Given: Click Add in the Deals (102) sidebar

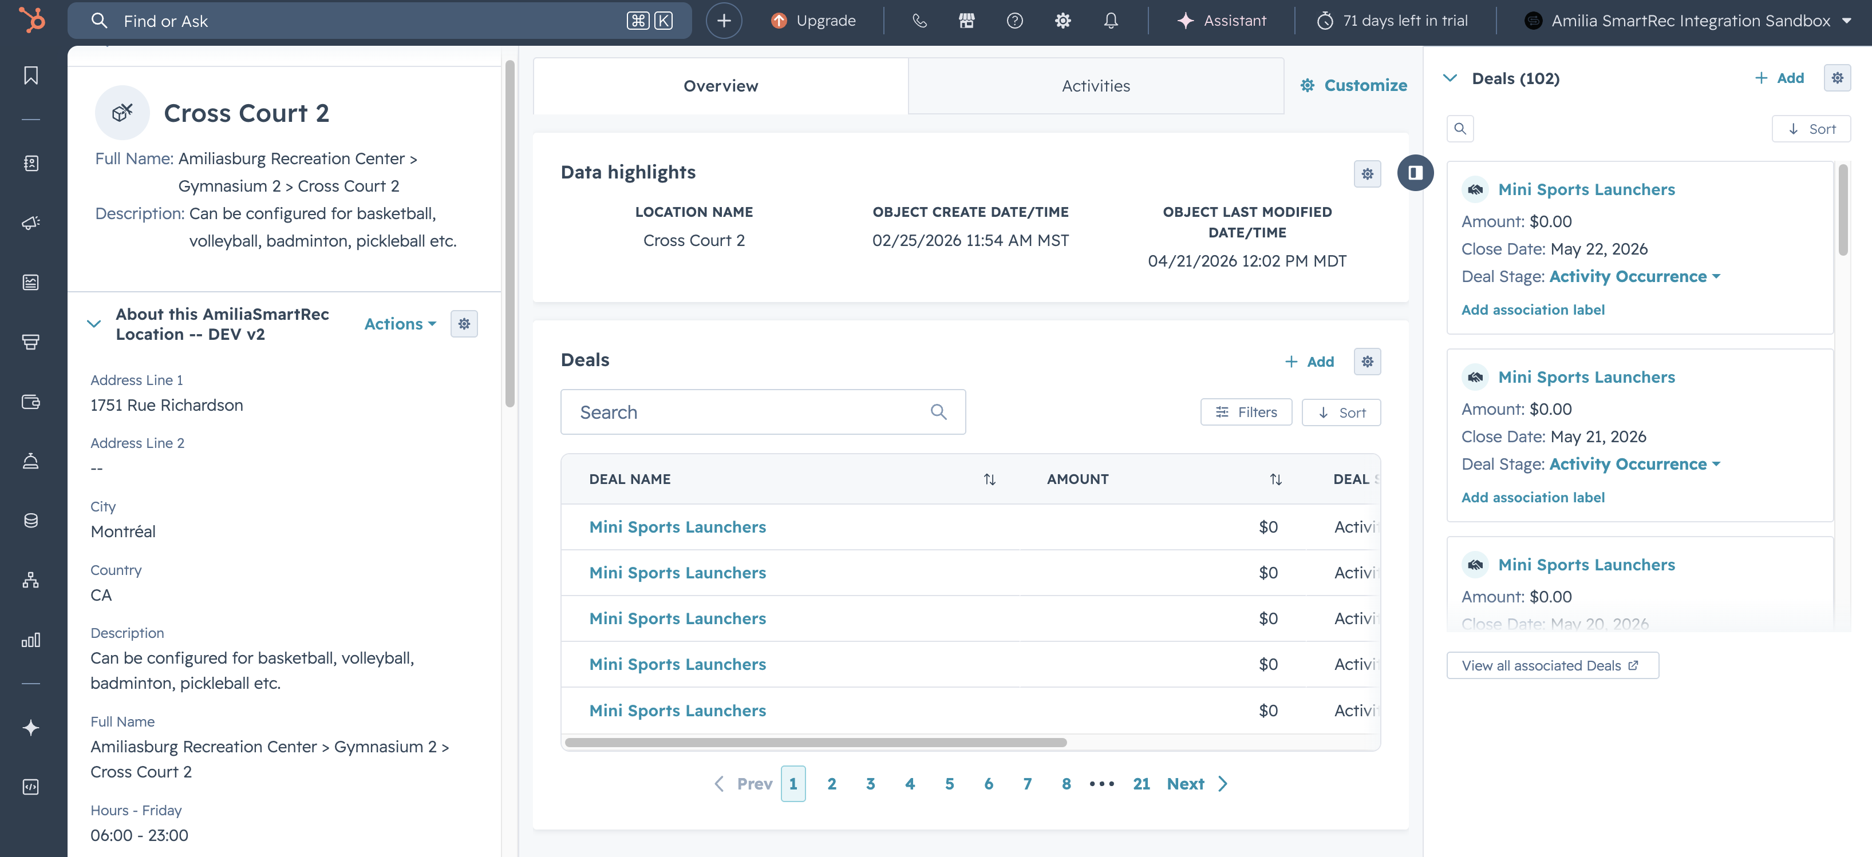Looking at the screenshot, I should (1780, 78).
